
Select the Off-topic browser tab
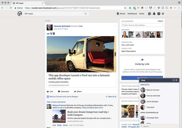28,3
